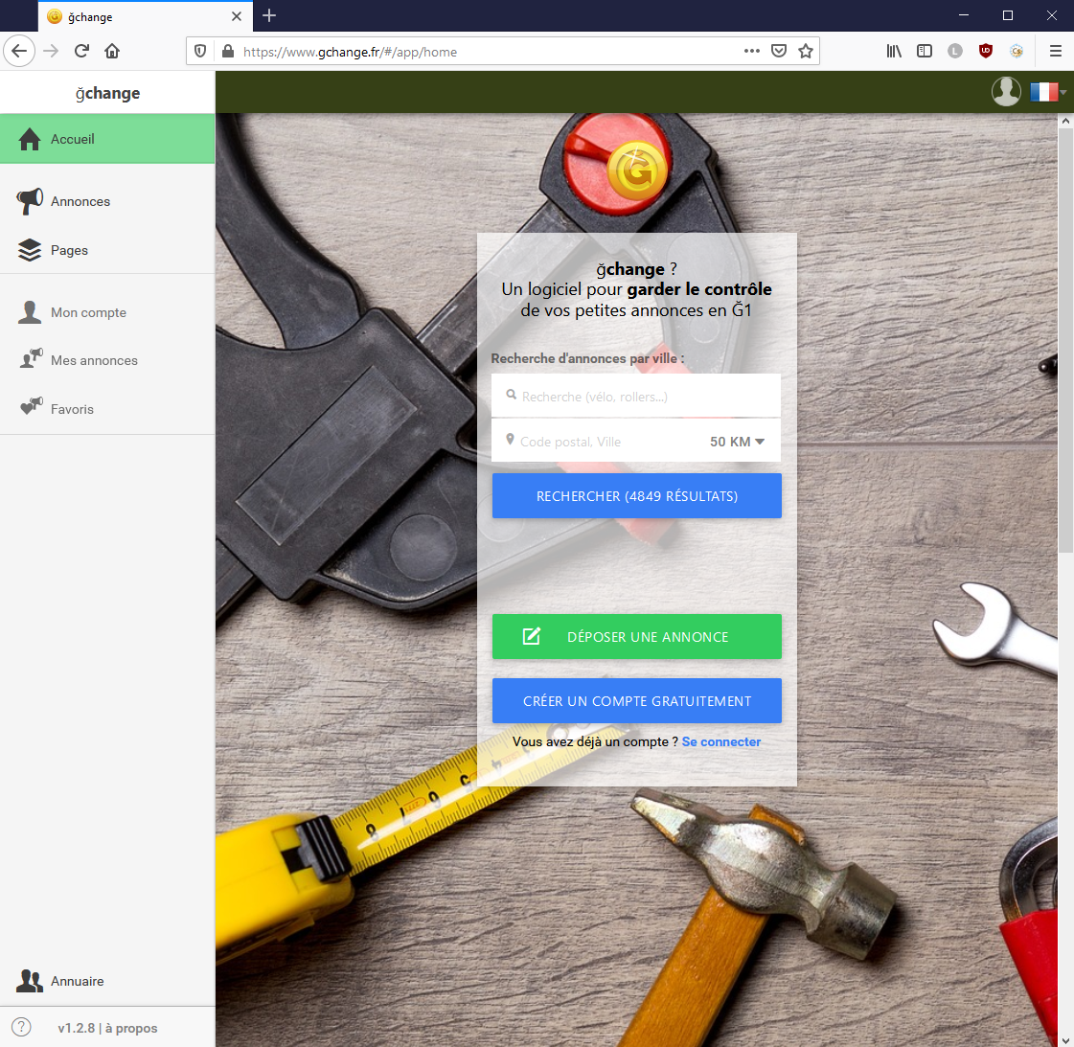
Task: Click Déposer une annonce button
Action: pyautogui.click(x=636, y=636)
